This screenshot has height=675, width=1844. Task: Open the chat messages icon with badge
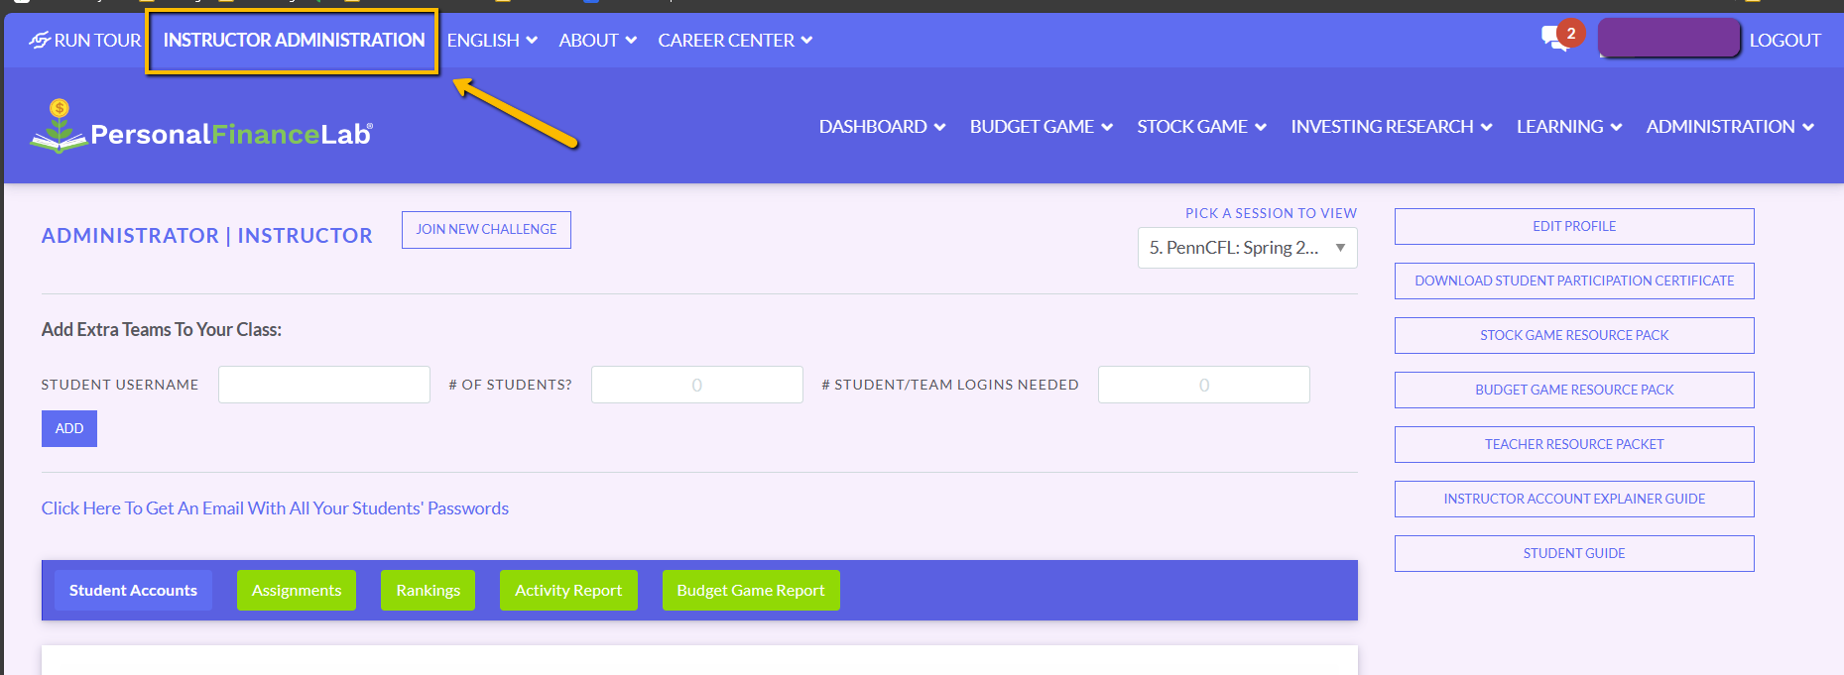pyautogui.click(x=1561, y=38)
